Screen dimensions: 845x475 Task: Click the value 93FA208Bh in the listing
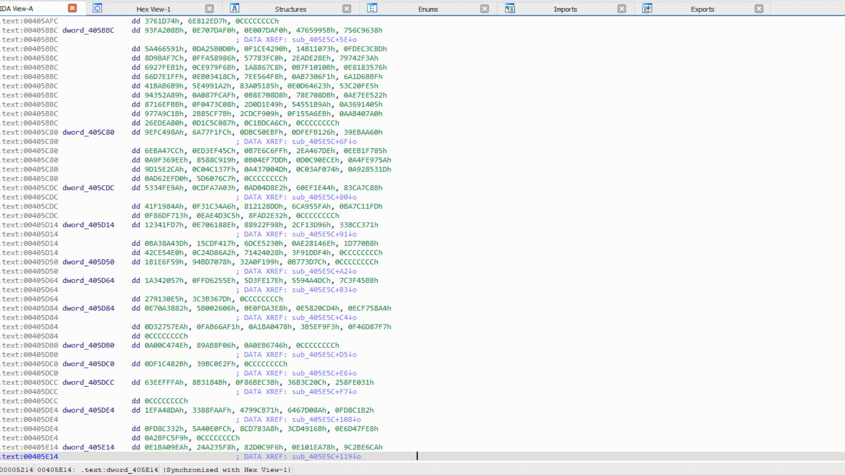click(x=164, y=30)
